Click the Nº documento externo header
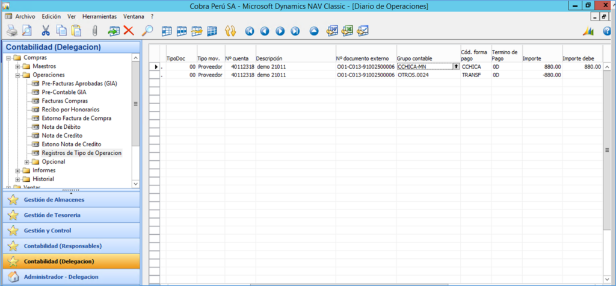The image size is (616, 286). 366,58
